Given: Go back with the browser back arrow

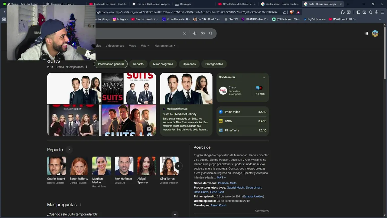Looking at the screenshot, I should coord(4,12).
